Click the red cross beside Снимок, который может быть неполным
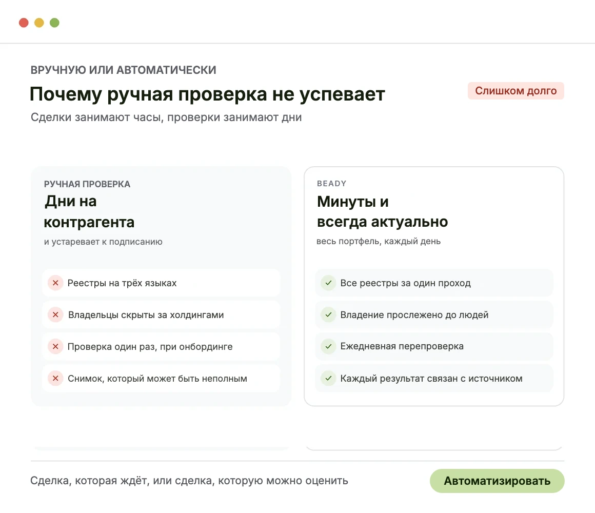 55,378
